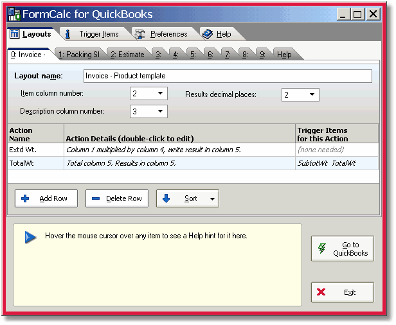Click the Go to QuickBooks button
The width and height of the screenshot is (396, 325).
tap(343, 249)
